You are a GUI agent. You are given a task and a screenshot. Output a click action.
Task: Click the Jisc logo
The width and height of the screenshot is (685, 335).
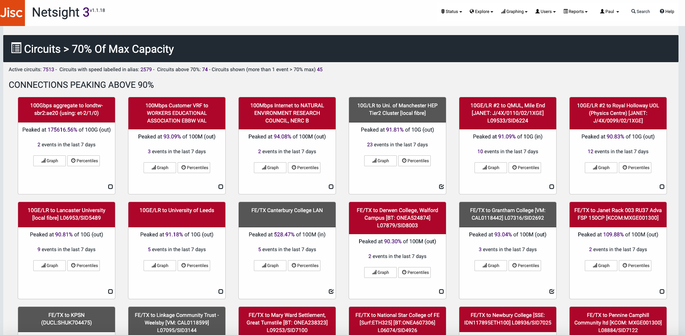point(12,13)
